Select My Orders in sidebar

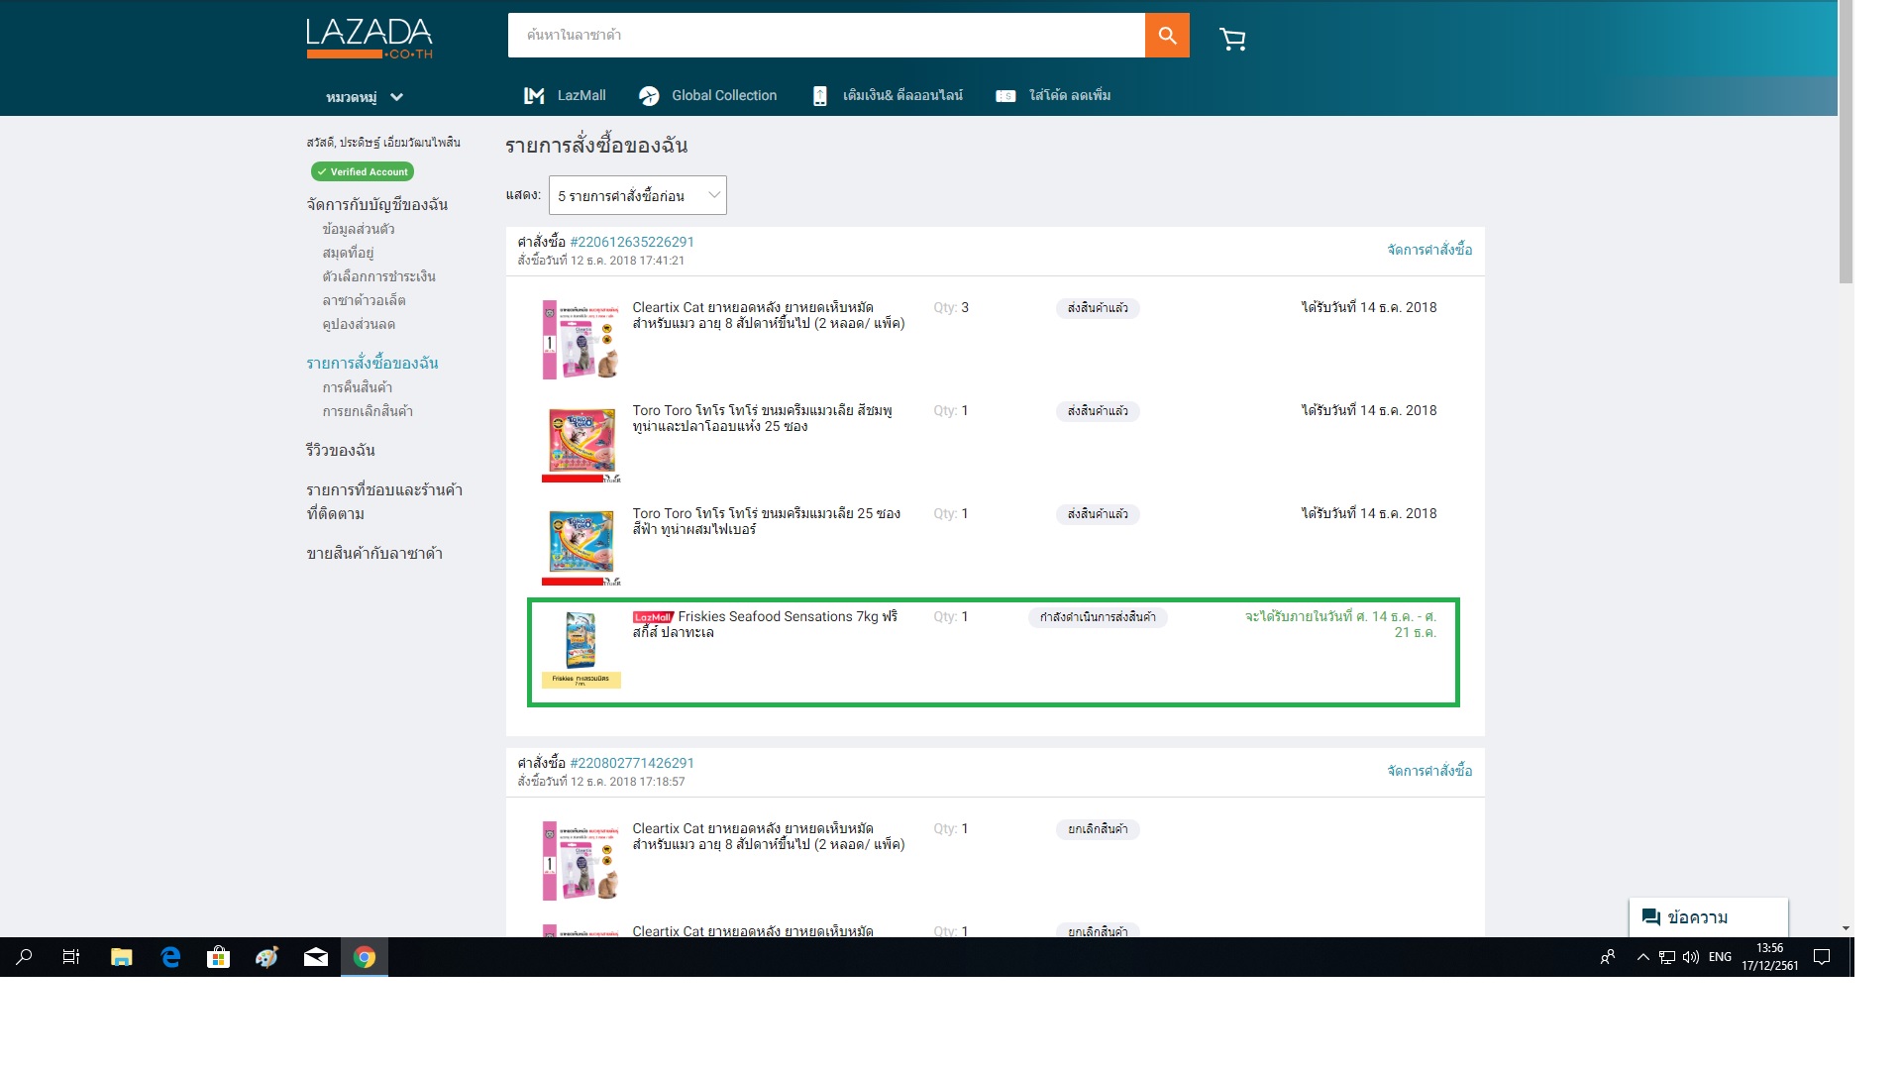pos(371,363)
